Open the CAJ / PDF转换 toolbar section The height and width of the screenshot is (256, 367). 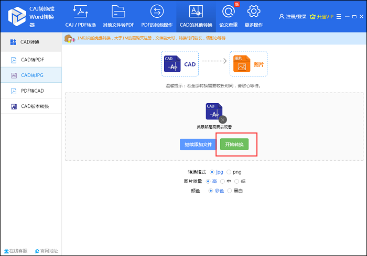point(80,15)
